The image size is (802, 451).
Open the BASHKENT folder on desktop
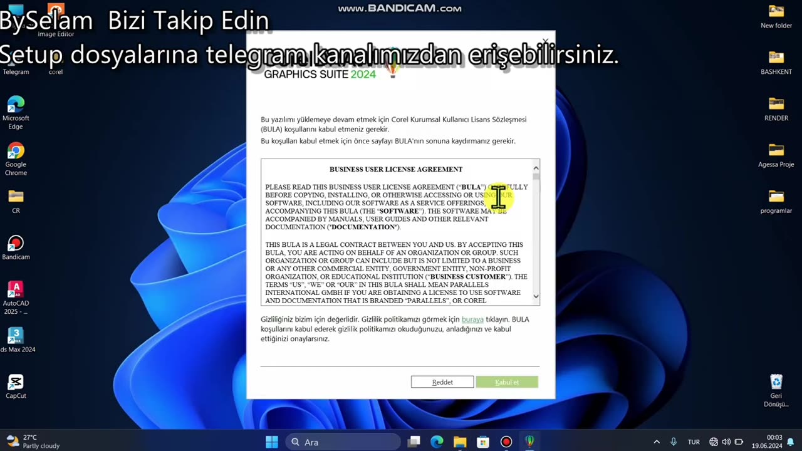[776, 63]
